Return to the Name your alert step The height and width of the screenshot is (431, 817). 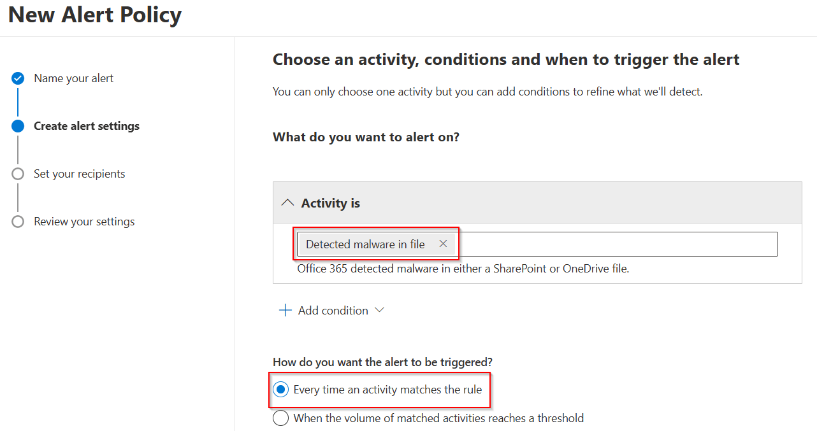74,78
